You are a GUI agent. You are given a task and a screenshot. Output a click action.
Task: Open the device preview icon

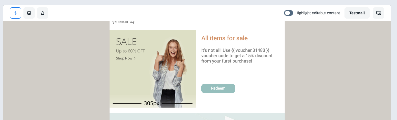pos(379,13)
